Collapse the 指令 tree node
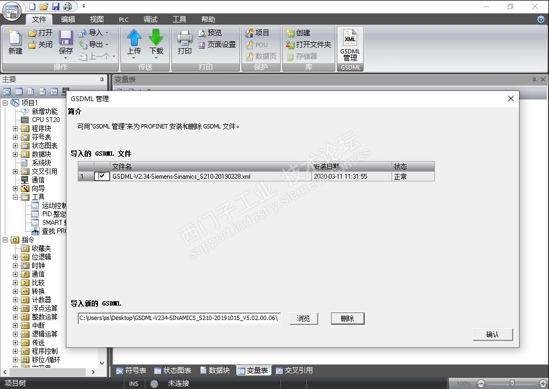The width and height of the screenshot is (549, 389). coord(5,240)
